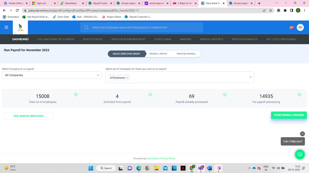Viewport: 309px width, 173px height.
Task: Open the browser extensions puzzle icon
Action: click(285, 10)
